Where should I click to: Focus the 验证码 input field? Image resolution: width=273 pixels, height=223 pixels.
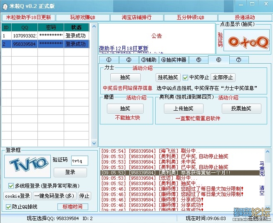coord(79,161)
